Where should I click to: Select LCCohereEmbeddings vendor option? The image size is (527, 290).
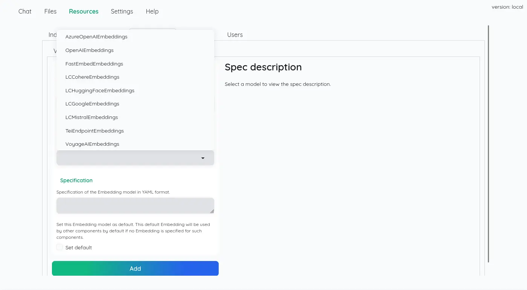[92, 77]
